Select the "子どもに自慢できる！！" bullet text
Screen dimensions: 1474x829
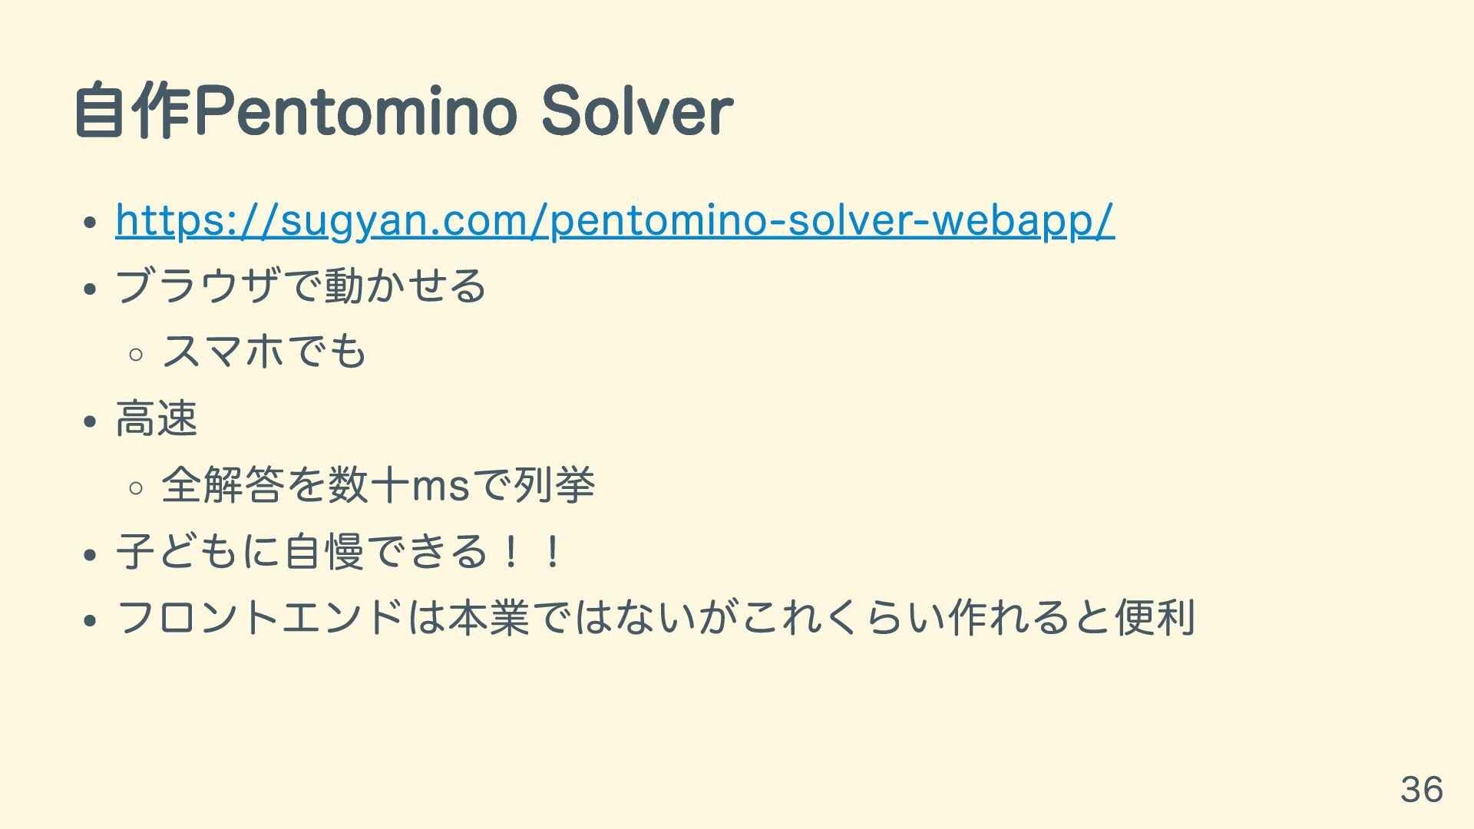pos(340,552)
